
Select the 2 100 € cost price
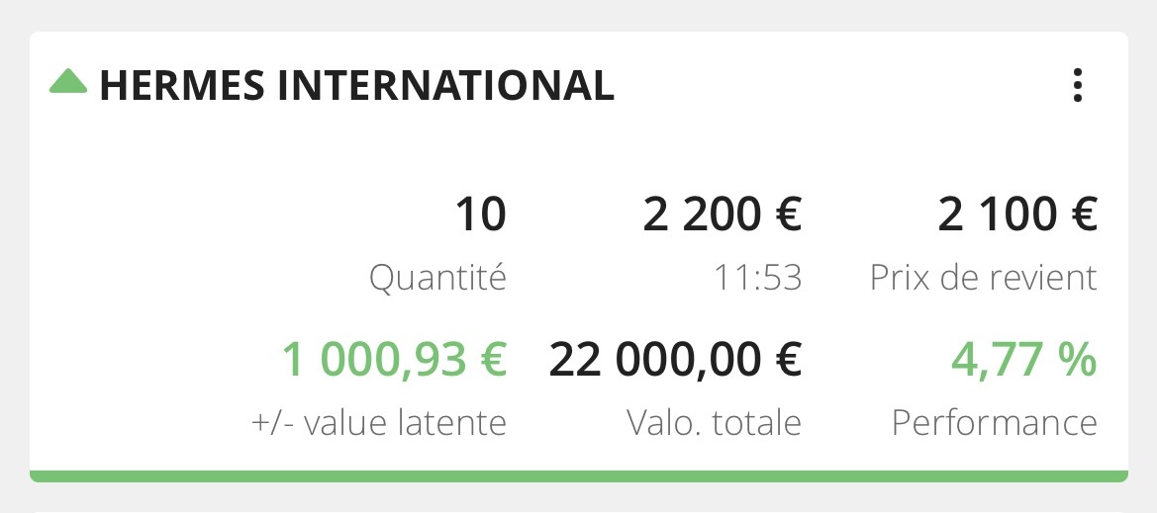click(1017, 214)
